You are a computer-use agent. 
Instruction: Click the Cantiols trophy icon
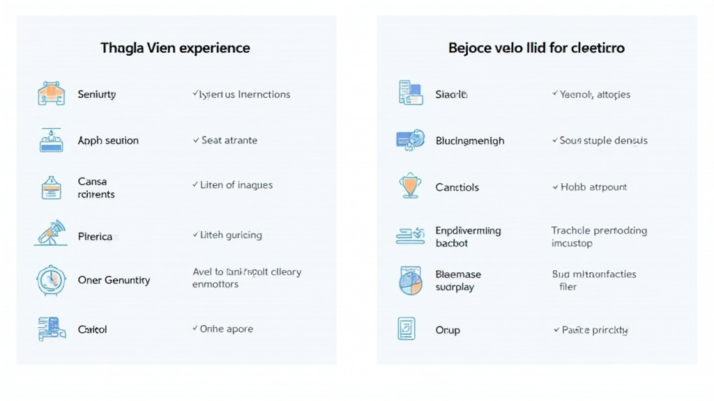click(x=410, y=186)
